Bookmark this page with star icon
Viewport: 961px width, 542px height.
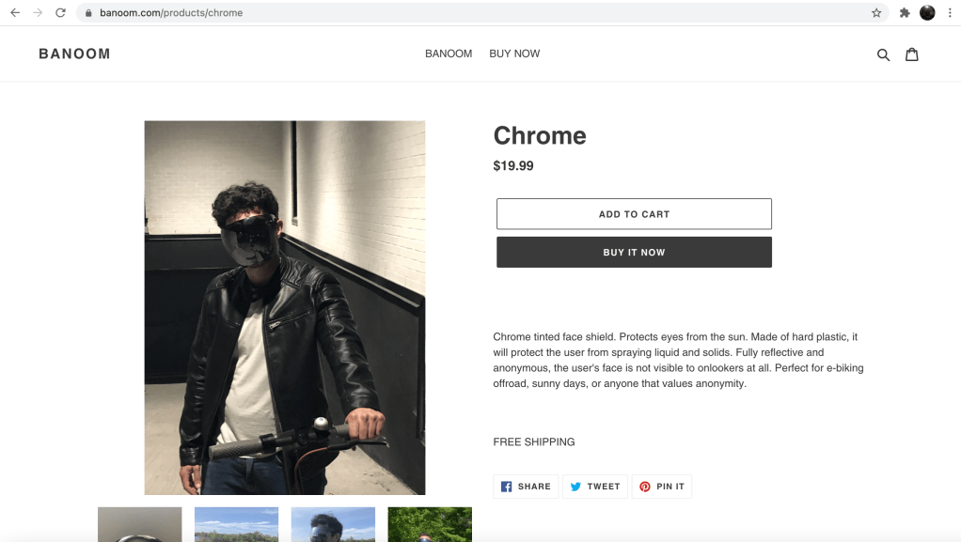coord(876,13)
